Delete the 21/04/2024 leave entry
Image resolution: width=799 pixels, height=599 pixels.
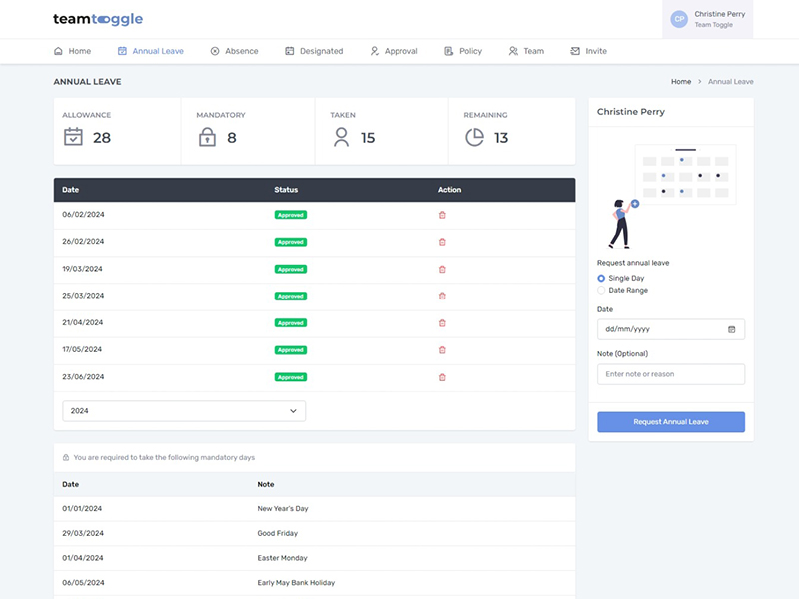(442, 323)
